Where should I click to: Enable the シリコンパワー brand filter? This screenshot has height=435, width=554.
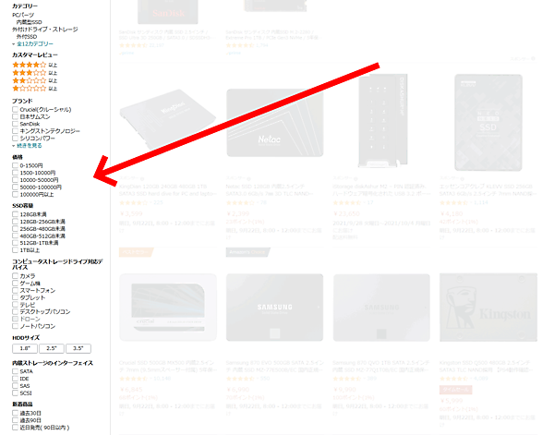click(x=15, y=139)
